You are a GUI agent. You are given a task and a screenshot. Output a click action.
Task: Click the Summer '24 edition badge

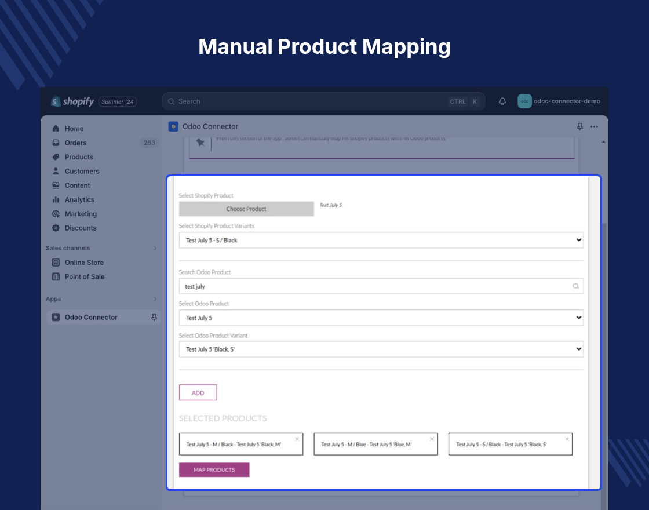click(x=118, y=101)
